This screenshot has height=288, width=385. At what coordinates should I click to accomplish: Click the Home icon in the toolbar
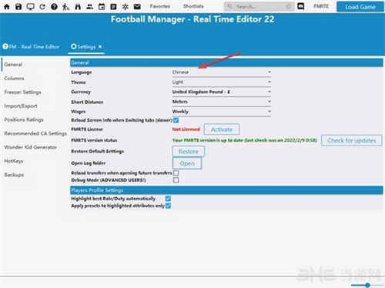click(7, 7)
